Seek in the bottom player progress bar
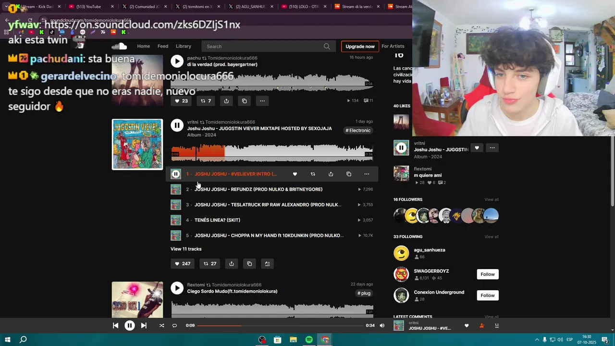The image size is (615, 346). (x=280, y=325)
